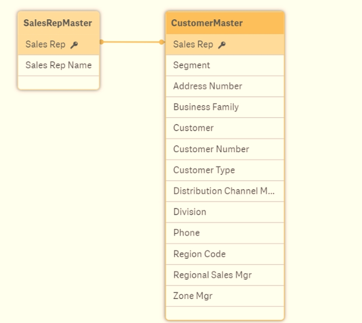Select the SalesRepMaster table header
362x323 pixels.
pos(58,23)
